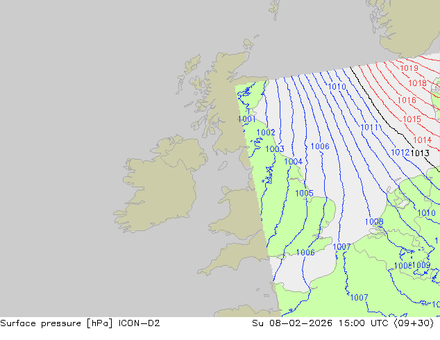Click the red 1014 isobar label
Screen dimensions: 440x340
422,139
